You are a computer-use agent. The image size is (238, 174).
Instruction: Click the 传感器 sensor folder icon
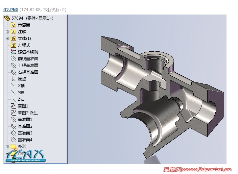click(x=14, y=25)
